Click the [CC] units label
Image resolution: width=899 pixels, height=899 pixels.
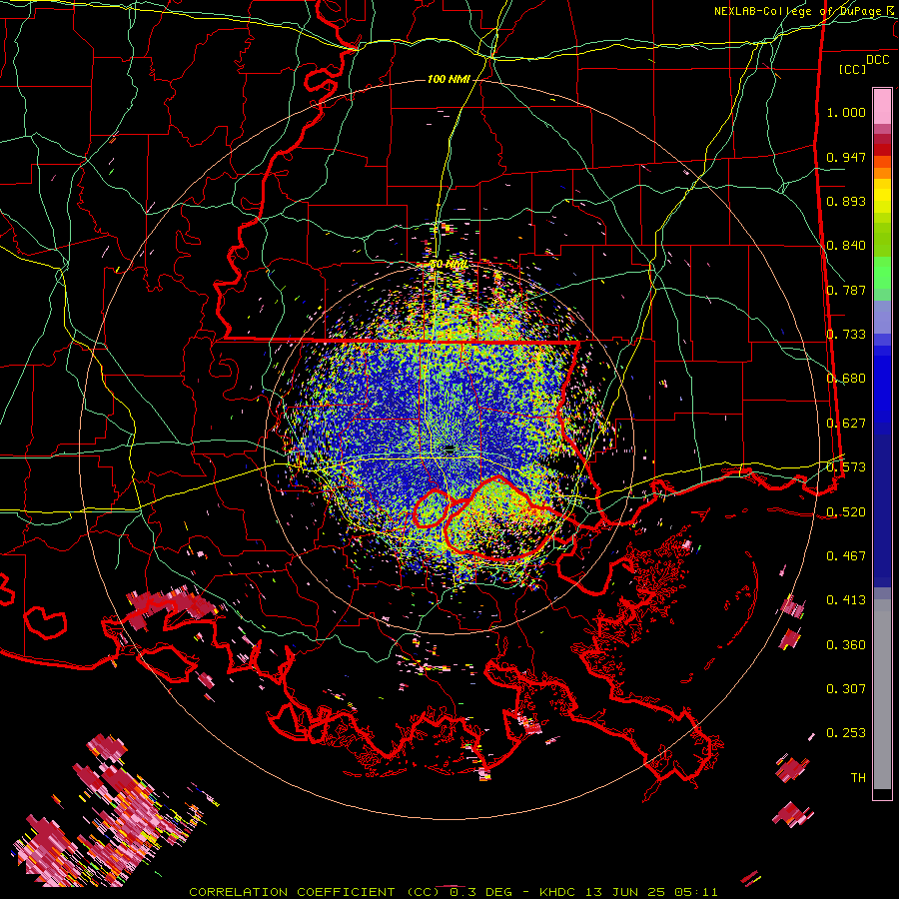click(x=852, y=69)
